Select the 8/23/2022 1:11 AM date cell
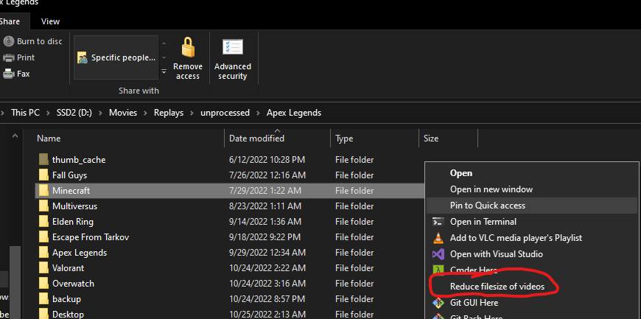 [x=265, y=206]
